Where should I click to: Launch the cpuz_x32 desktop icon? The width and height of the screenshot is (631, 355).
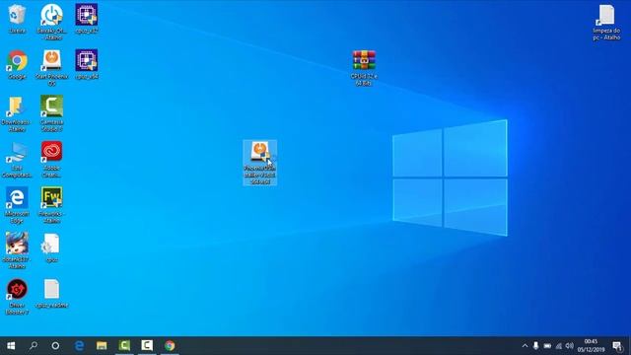click(87, 18)
